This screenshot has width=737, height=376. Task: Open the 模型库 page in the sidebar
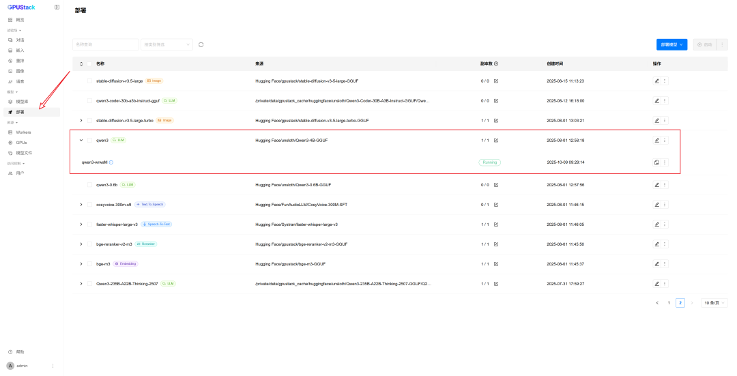[23, 102]
